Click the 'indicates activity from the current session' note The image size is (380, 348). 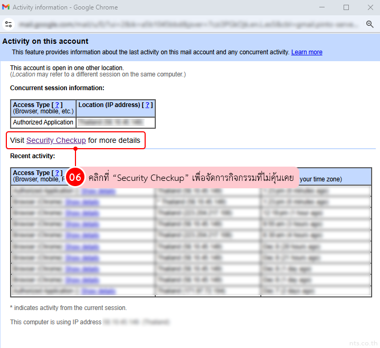point(68,308)
